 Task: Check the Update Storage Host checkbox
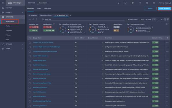point(30,61)
